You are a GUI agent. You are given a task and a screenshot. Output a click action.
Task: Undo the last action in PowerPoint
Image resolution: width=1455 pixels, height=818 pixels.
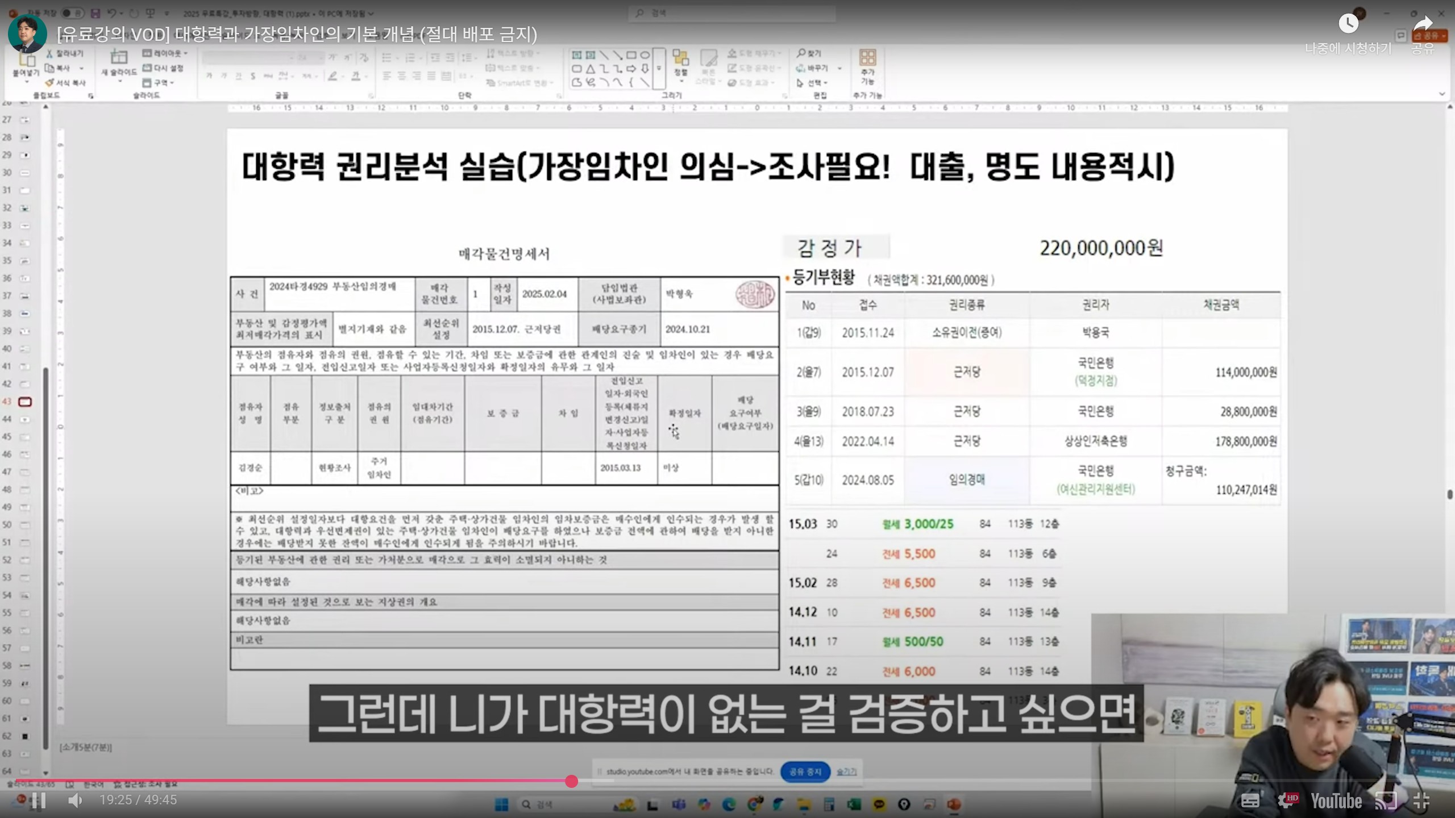113,12
